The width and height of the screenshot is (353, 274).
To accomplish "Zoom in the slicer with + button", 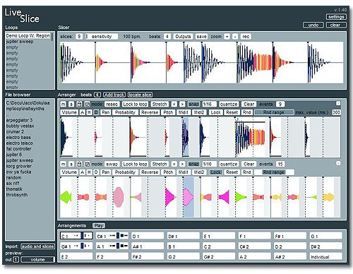I will (227, 37).
